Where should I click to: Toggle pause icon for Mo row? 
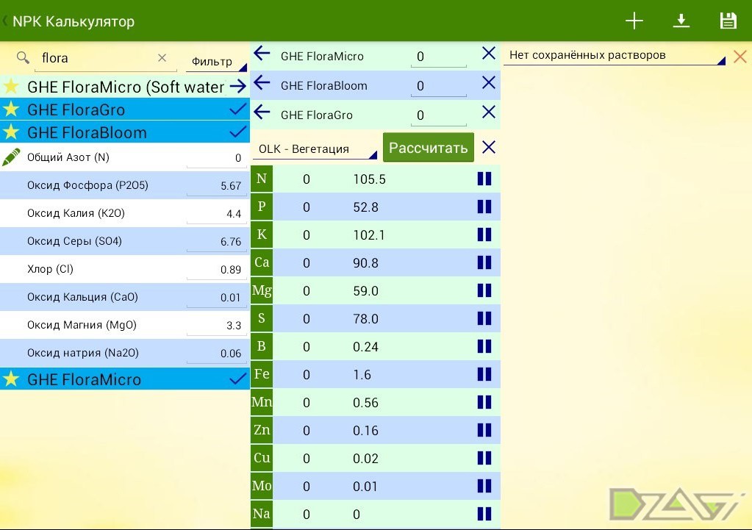click(x=484, y=486)
